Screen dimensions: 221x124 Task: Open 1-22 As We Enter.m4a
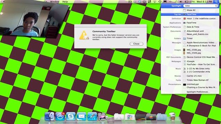coord(196,69)
